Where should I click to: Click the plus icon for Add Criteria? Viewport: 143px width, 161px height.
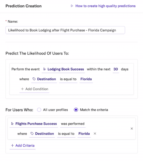pos(12,145)
